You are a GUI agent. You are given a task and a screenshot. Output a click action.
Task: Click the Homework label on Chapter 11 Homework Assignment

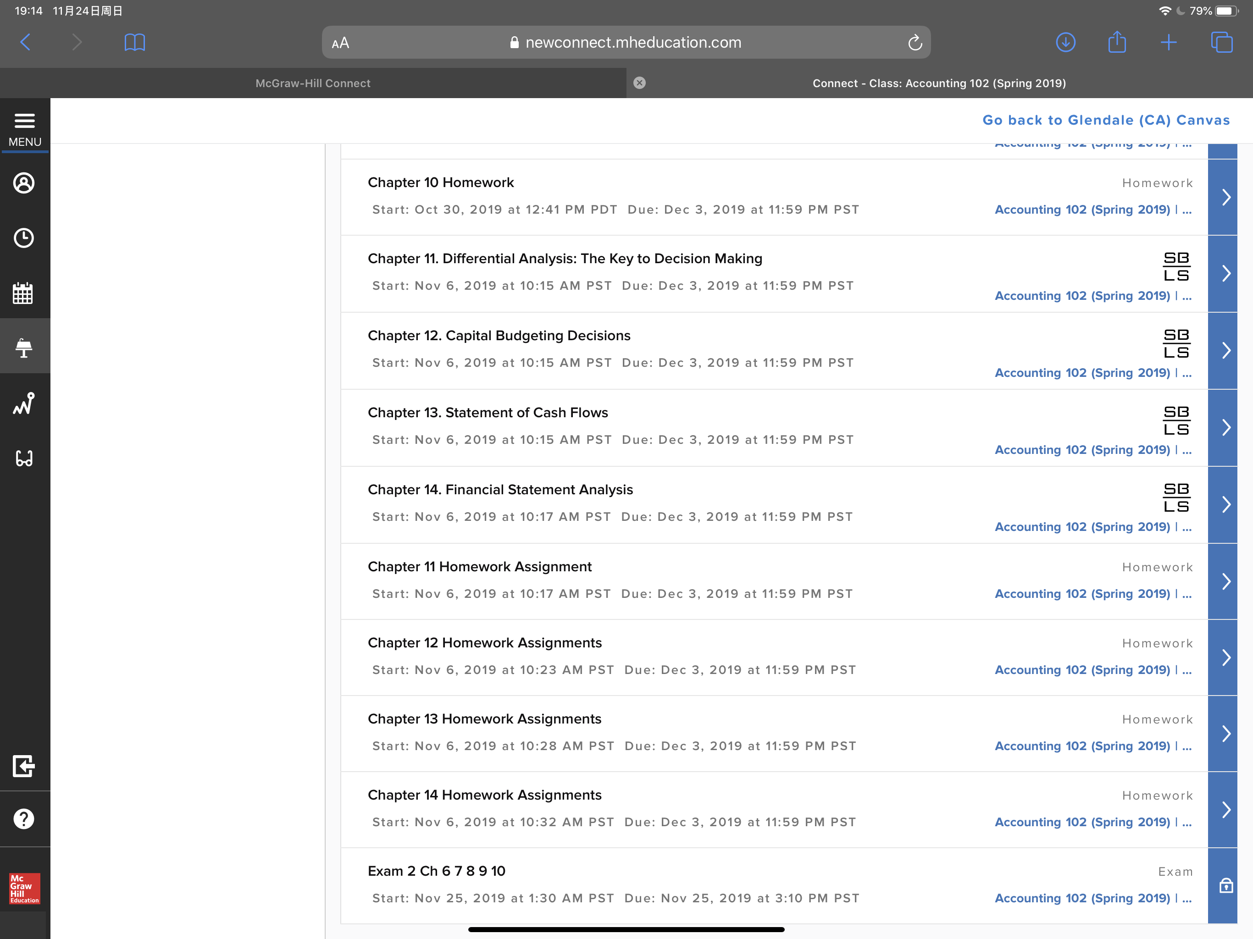click(1157, 567)
